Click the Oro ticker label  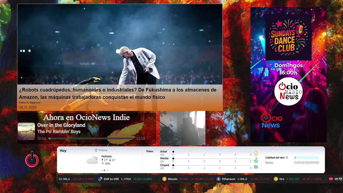(282, 179)
